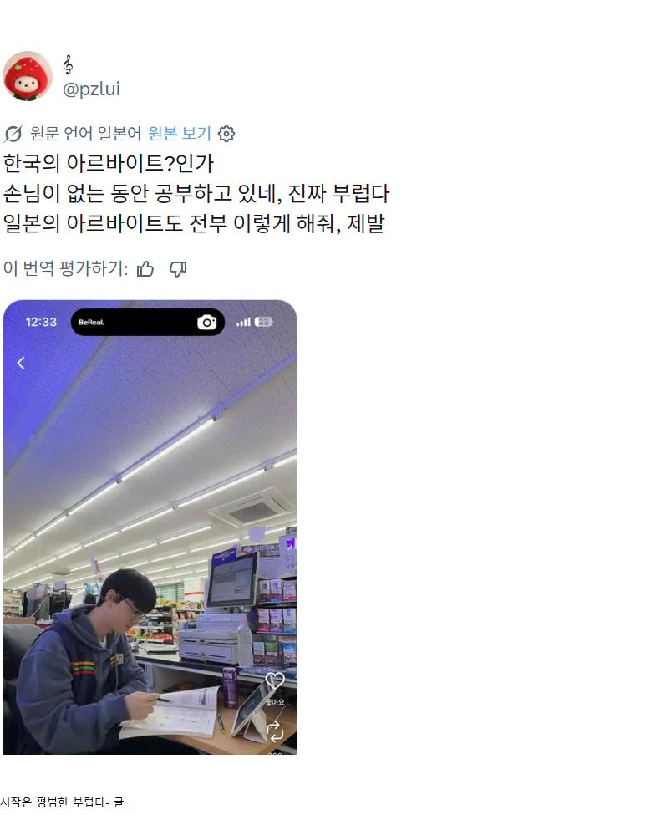Tap the signal bars status icon
This screenshot has width=671, height=815.
[242, 323]
